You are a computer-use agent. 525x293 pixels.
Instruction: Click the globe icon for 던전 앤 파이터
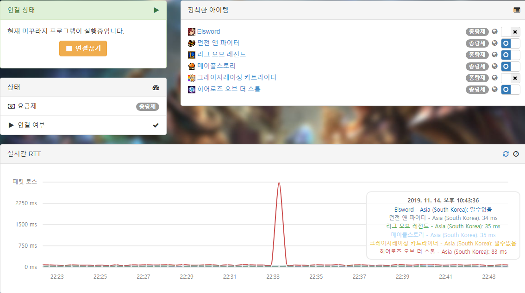tap(494, 43)
